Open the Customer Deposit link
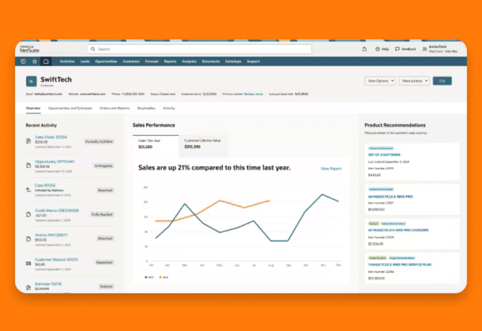The height and width of the screenshot is (331, 482). tap(56, 259)
